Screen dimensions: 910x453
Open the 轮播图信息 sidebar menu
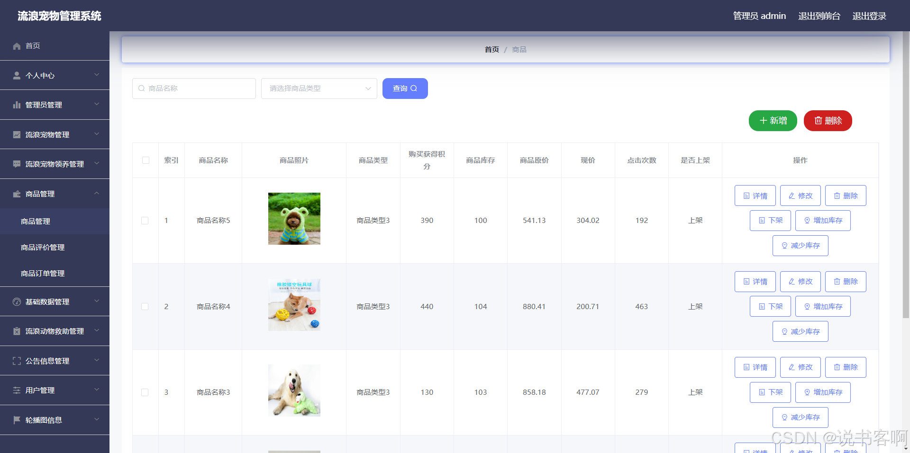(55, 420)
